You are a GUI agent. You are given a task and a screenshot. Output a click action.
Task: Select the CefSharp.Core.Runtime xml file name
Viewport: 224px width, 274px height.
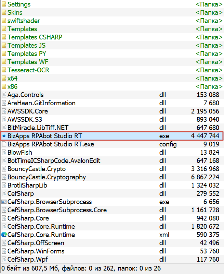pyautogui.click(x=41, y=235)
